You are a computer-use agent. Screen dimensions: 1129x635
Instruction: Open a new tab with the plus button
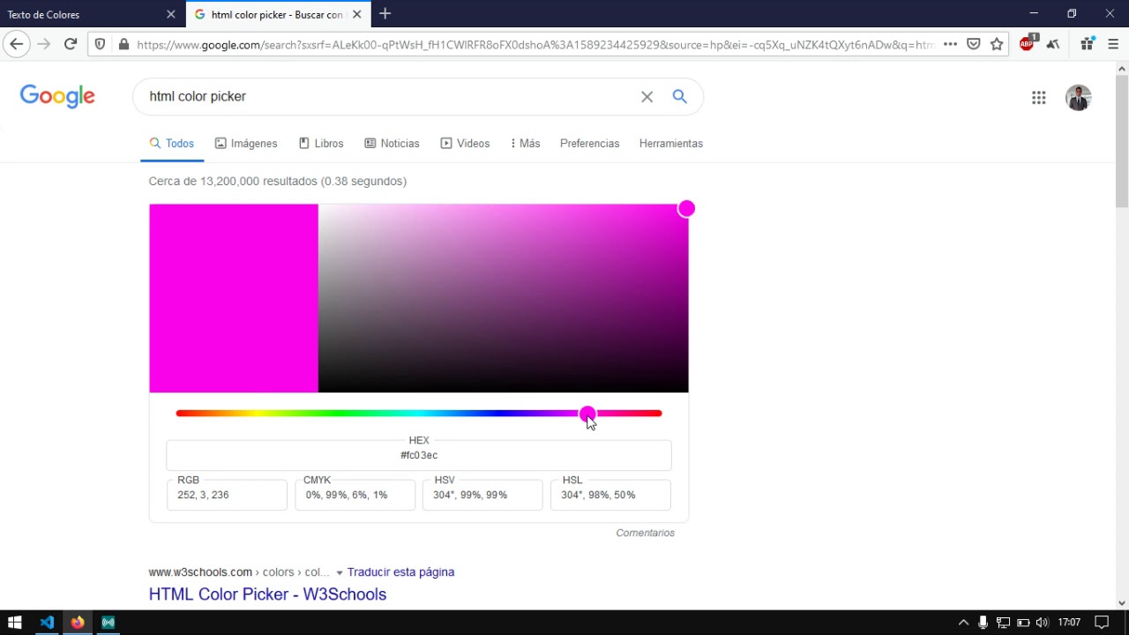[x=385, y=14]
